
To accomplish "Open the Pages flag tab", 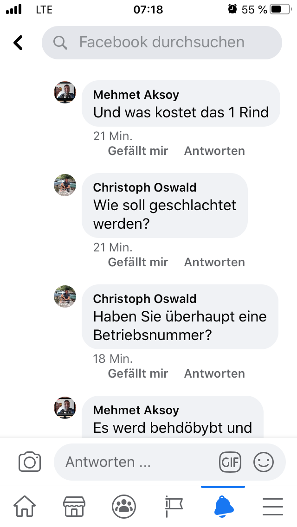I will coord(174,506).
